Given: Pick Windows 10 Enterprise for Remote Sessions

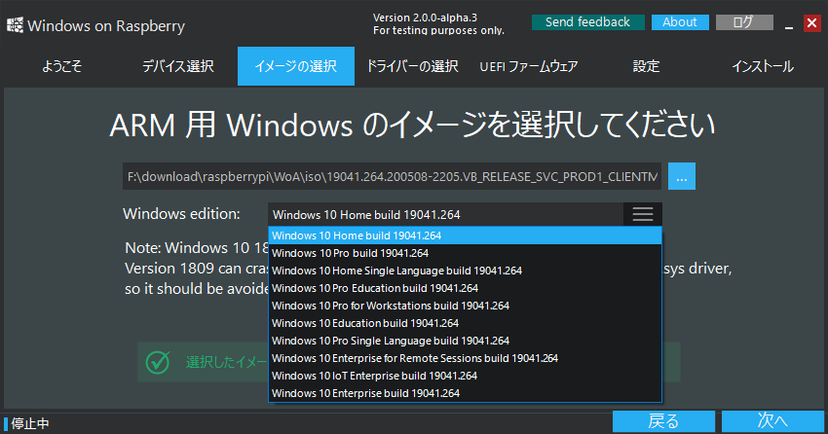Looking at the screenshot, I should coord(465,358).
